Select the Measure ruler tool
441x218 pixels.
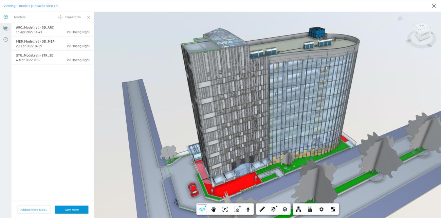click(262, 209)
